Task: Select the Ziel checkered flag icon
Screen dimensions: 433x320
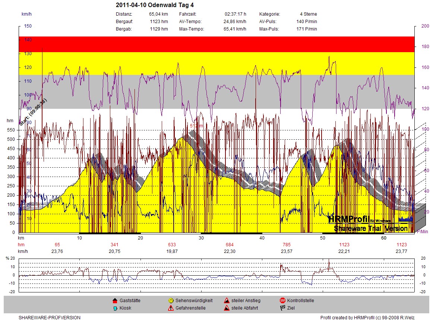Action: click(282, 308)
